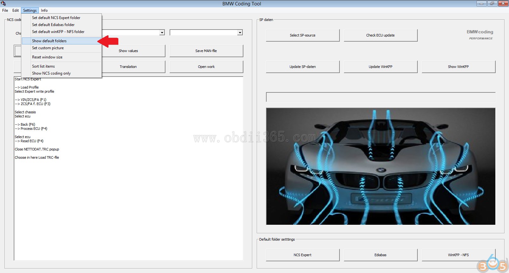Open Ediabas default folder button
The image size is (509, 273).
pos(380,255)
